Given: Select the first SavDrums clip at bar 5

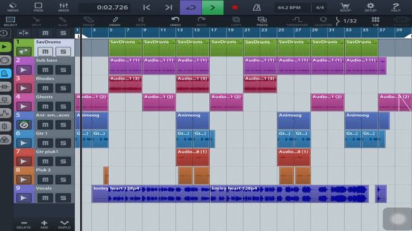Looking at the screenshot, I should (x=125, y=47).
